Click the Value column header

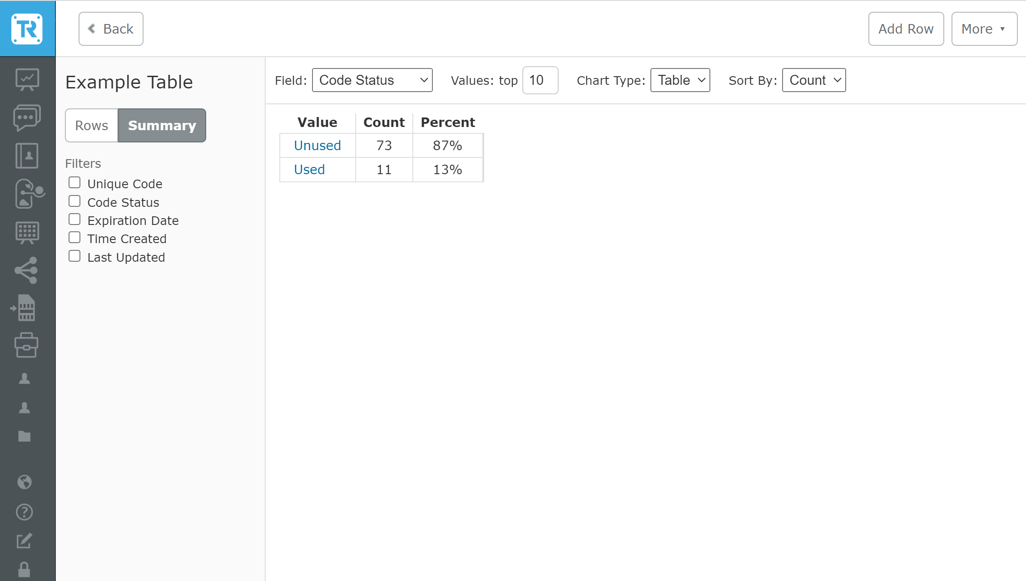317,122
